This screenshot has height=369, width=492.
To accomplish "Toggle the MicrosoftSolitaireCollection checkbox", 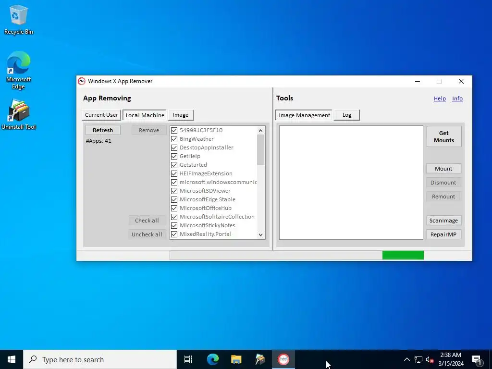I will tap(174, 217).
